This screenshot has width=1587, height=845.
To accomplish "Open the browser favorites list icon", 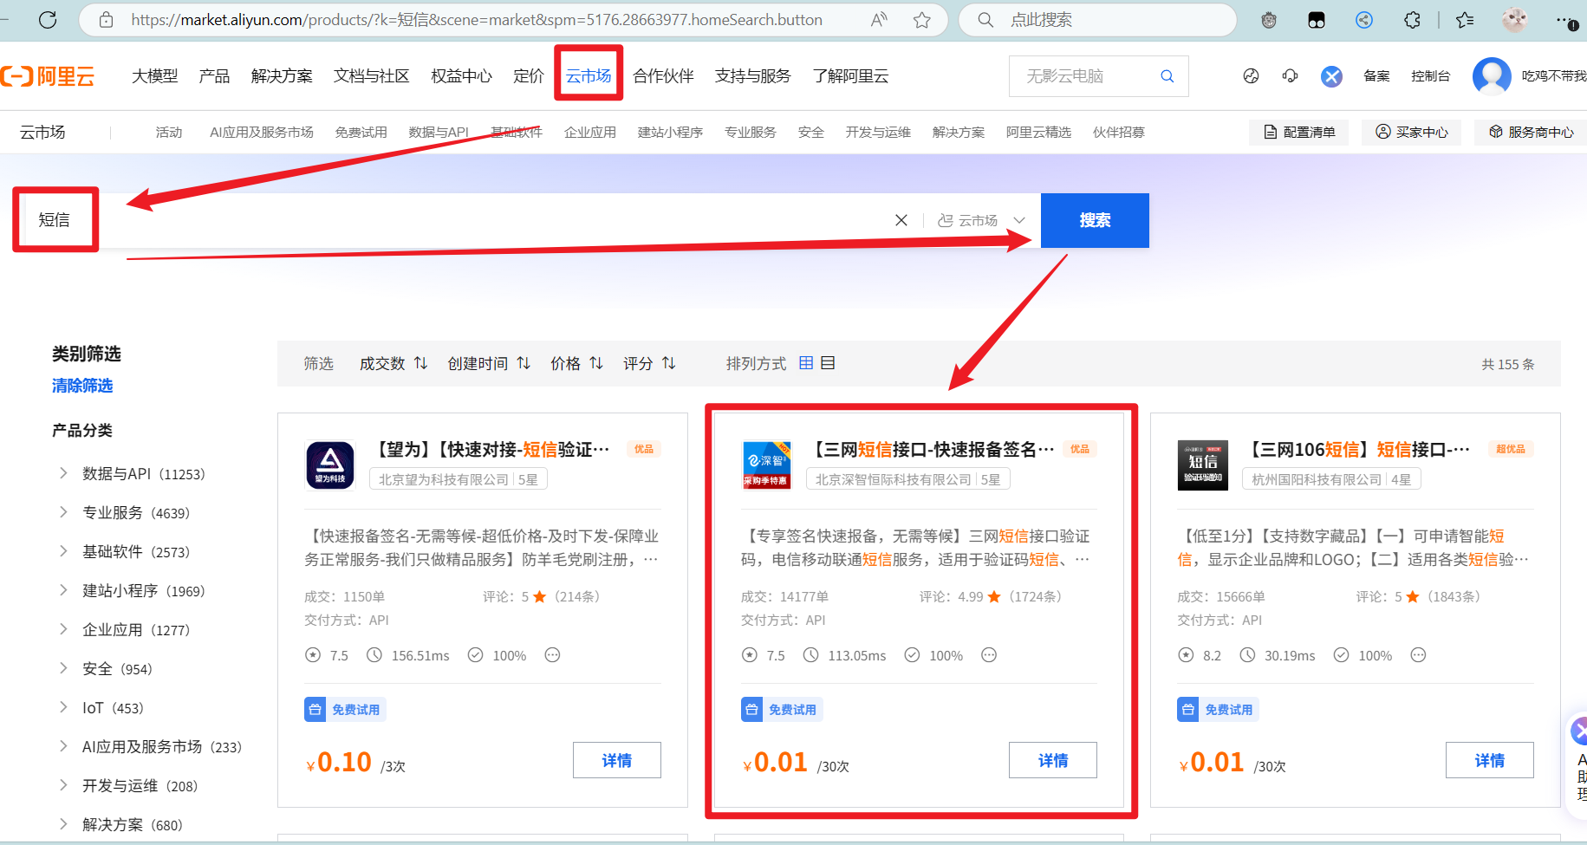I will (x=1465, y=19).
